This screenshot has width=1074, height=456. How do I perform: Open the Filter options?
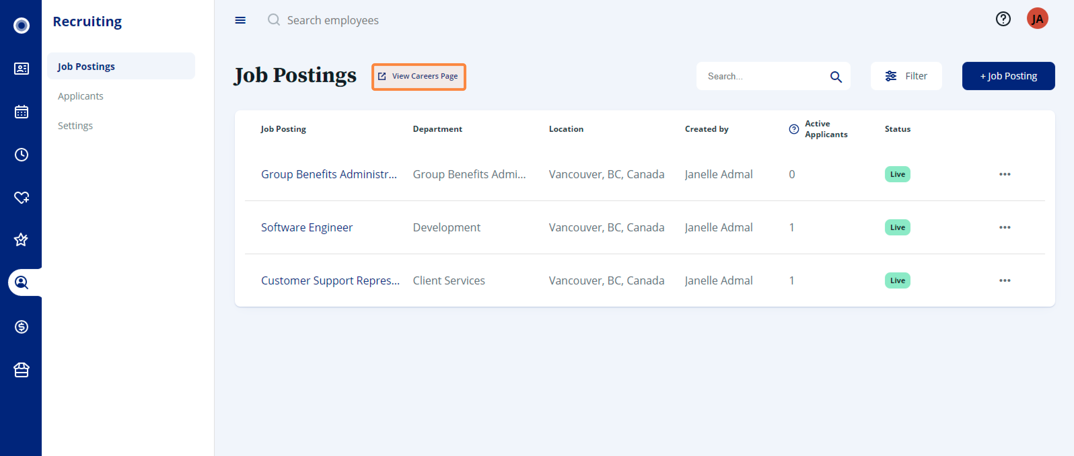pos(906,76)
